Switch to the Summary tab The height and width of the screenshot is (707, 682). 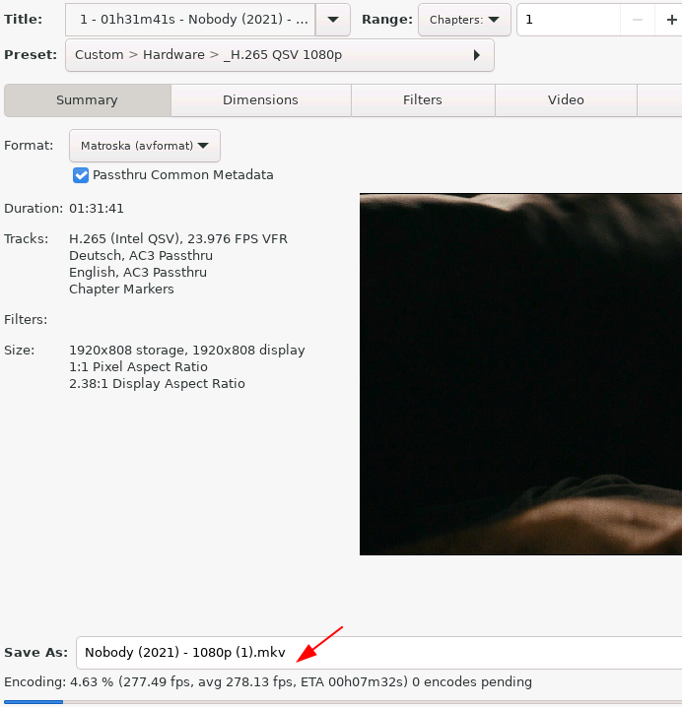pyautogui.click(x=87, y=100)
